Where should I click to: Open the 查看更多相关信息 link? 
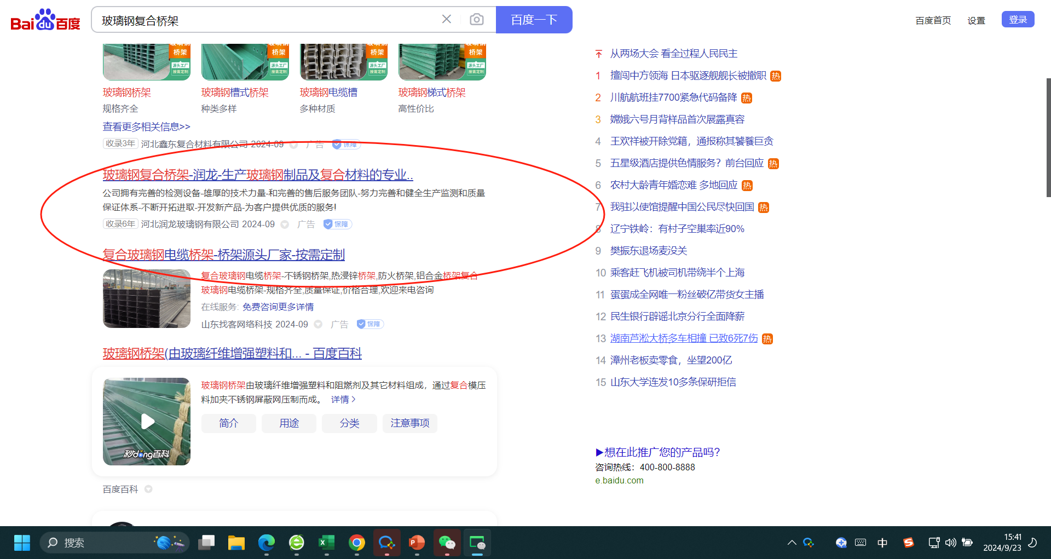click(146, 127)
